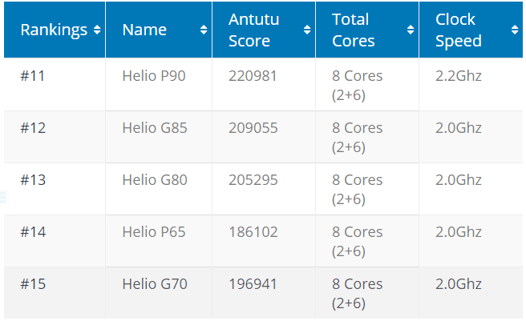Select the Helio P90 name cell
Image resolution: width=526 pixels, height=321 pixels.
[x=154, y=76]
